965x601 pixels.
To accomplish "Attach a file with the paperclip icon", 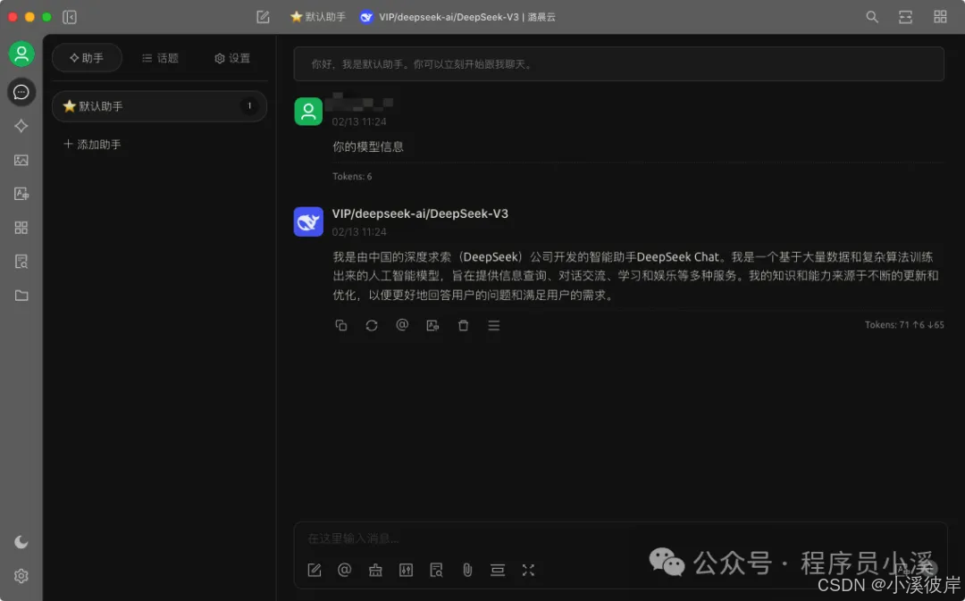I will tap(467, 571).
